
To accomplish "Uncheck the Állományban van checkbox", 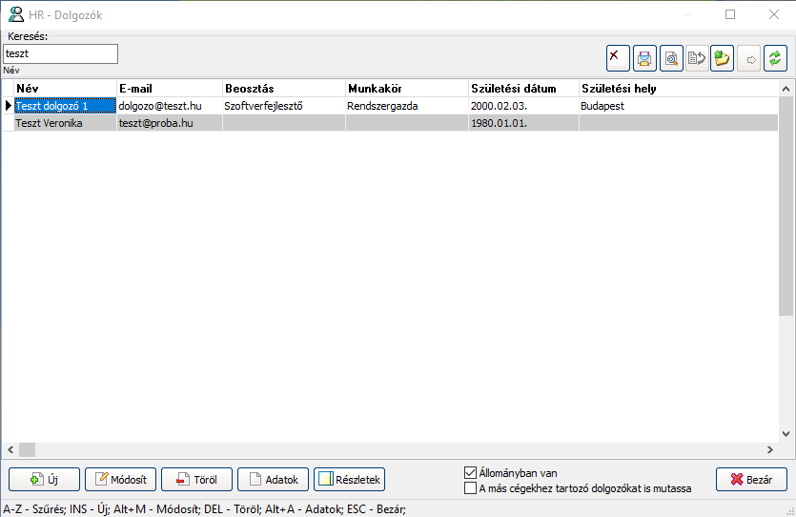I will pos(470,472).
